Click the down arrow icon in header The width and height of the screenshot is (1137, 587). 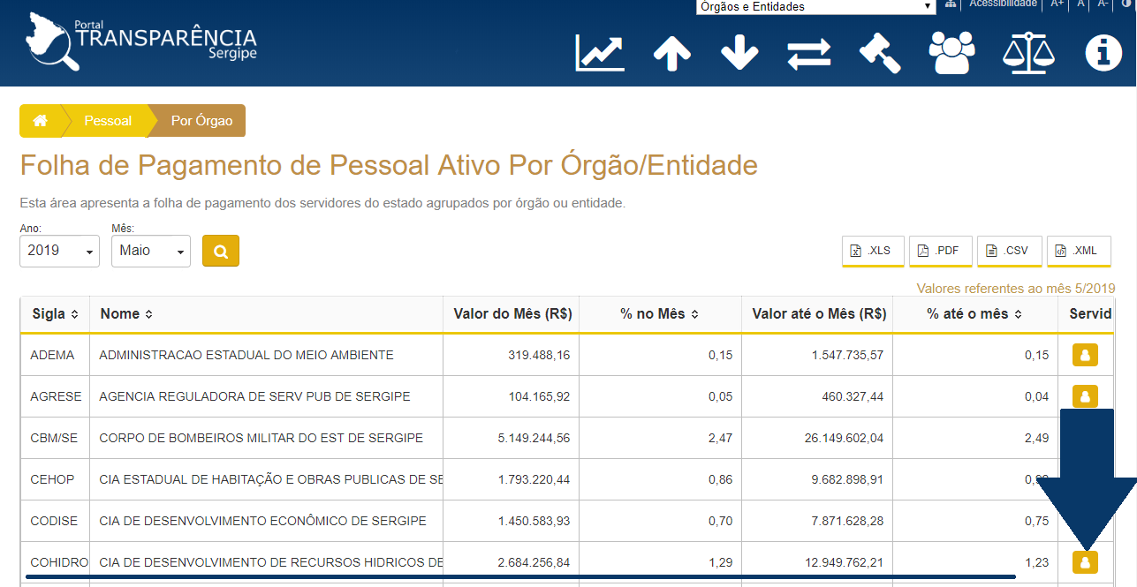[x=739, y=53]
